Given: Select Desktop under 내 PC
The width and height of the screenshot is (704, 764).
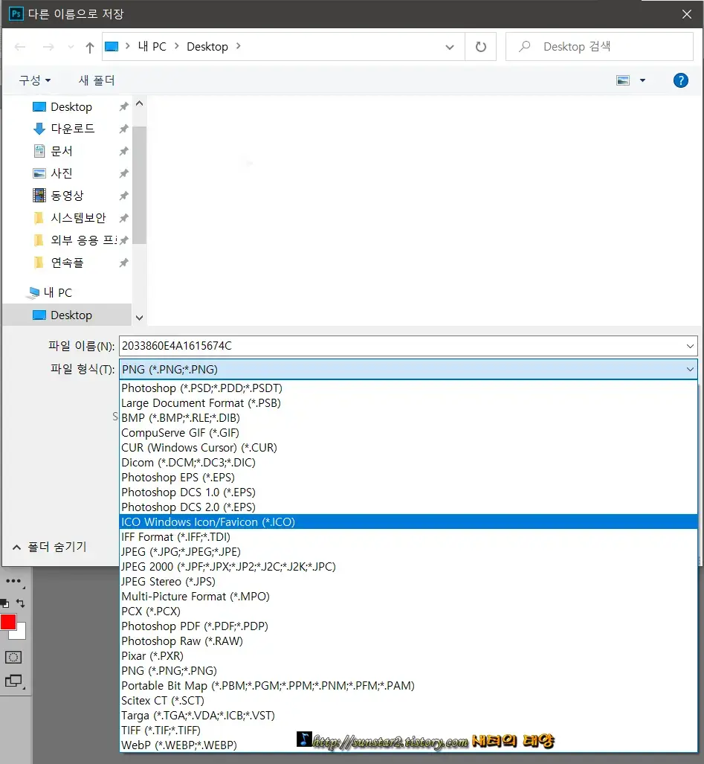Looking at the screenshot, I should pyautogui.click(x=67, y=315).
